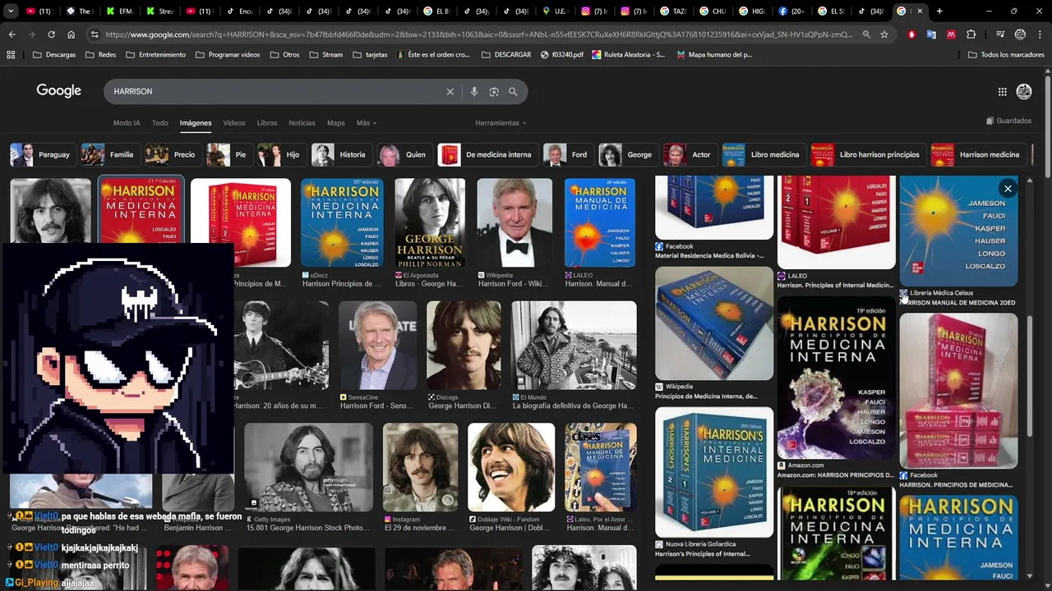Filter images by the Historia chip

click(341, 154)
